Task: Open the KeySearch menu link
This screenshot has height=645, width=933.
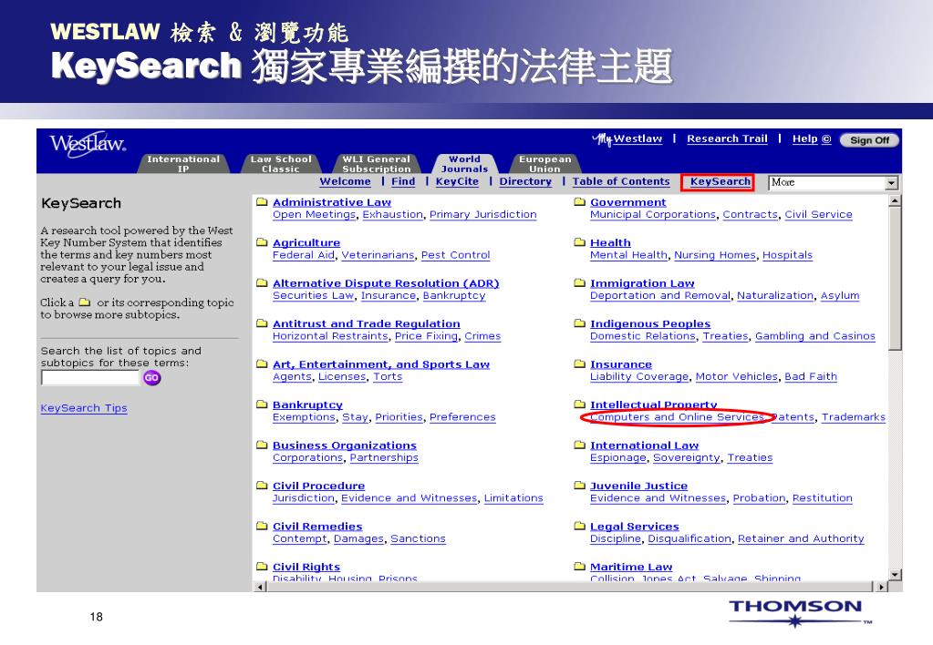Action: pyautogui.click(x=720, y=182)
